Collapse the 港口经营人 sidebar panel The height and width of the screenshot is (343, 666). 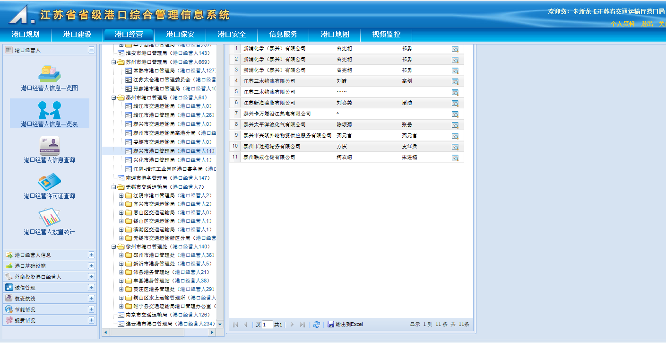tap(91, 50)
